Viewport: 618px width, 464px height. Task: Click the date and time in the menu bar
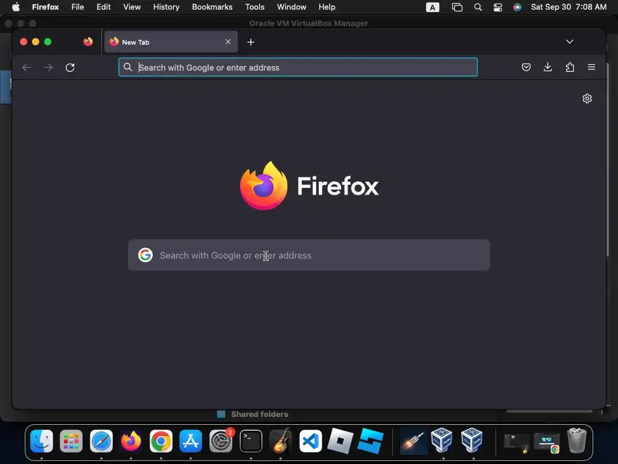569,7
